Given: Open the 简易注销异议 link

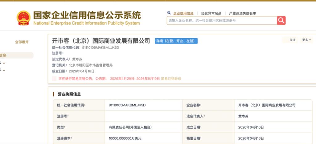Looking at the screenshot, I should coord(171,79).
